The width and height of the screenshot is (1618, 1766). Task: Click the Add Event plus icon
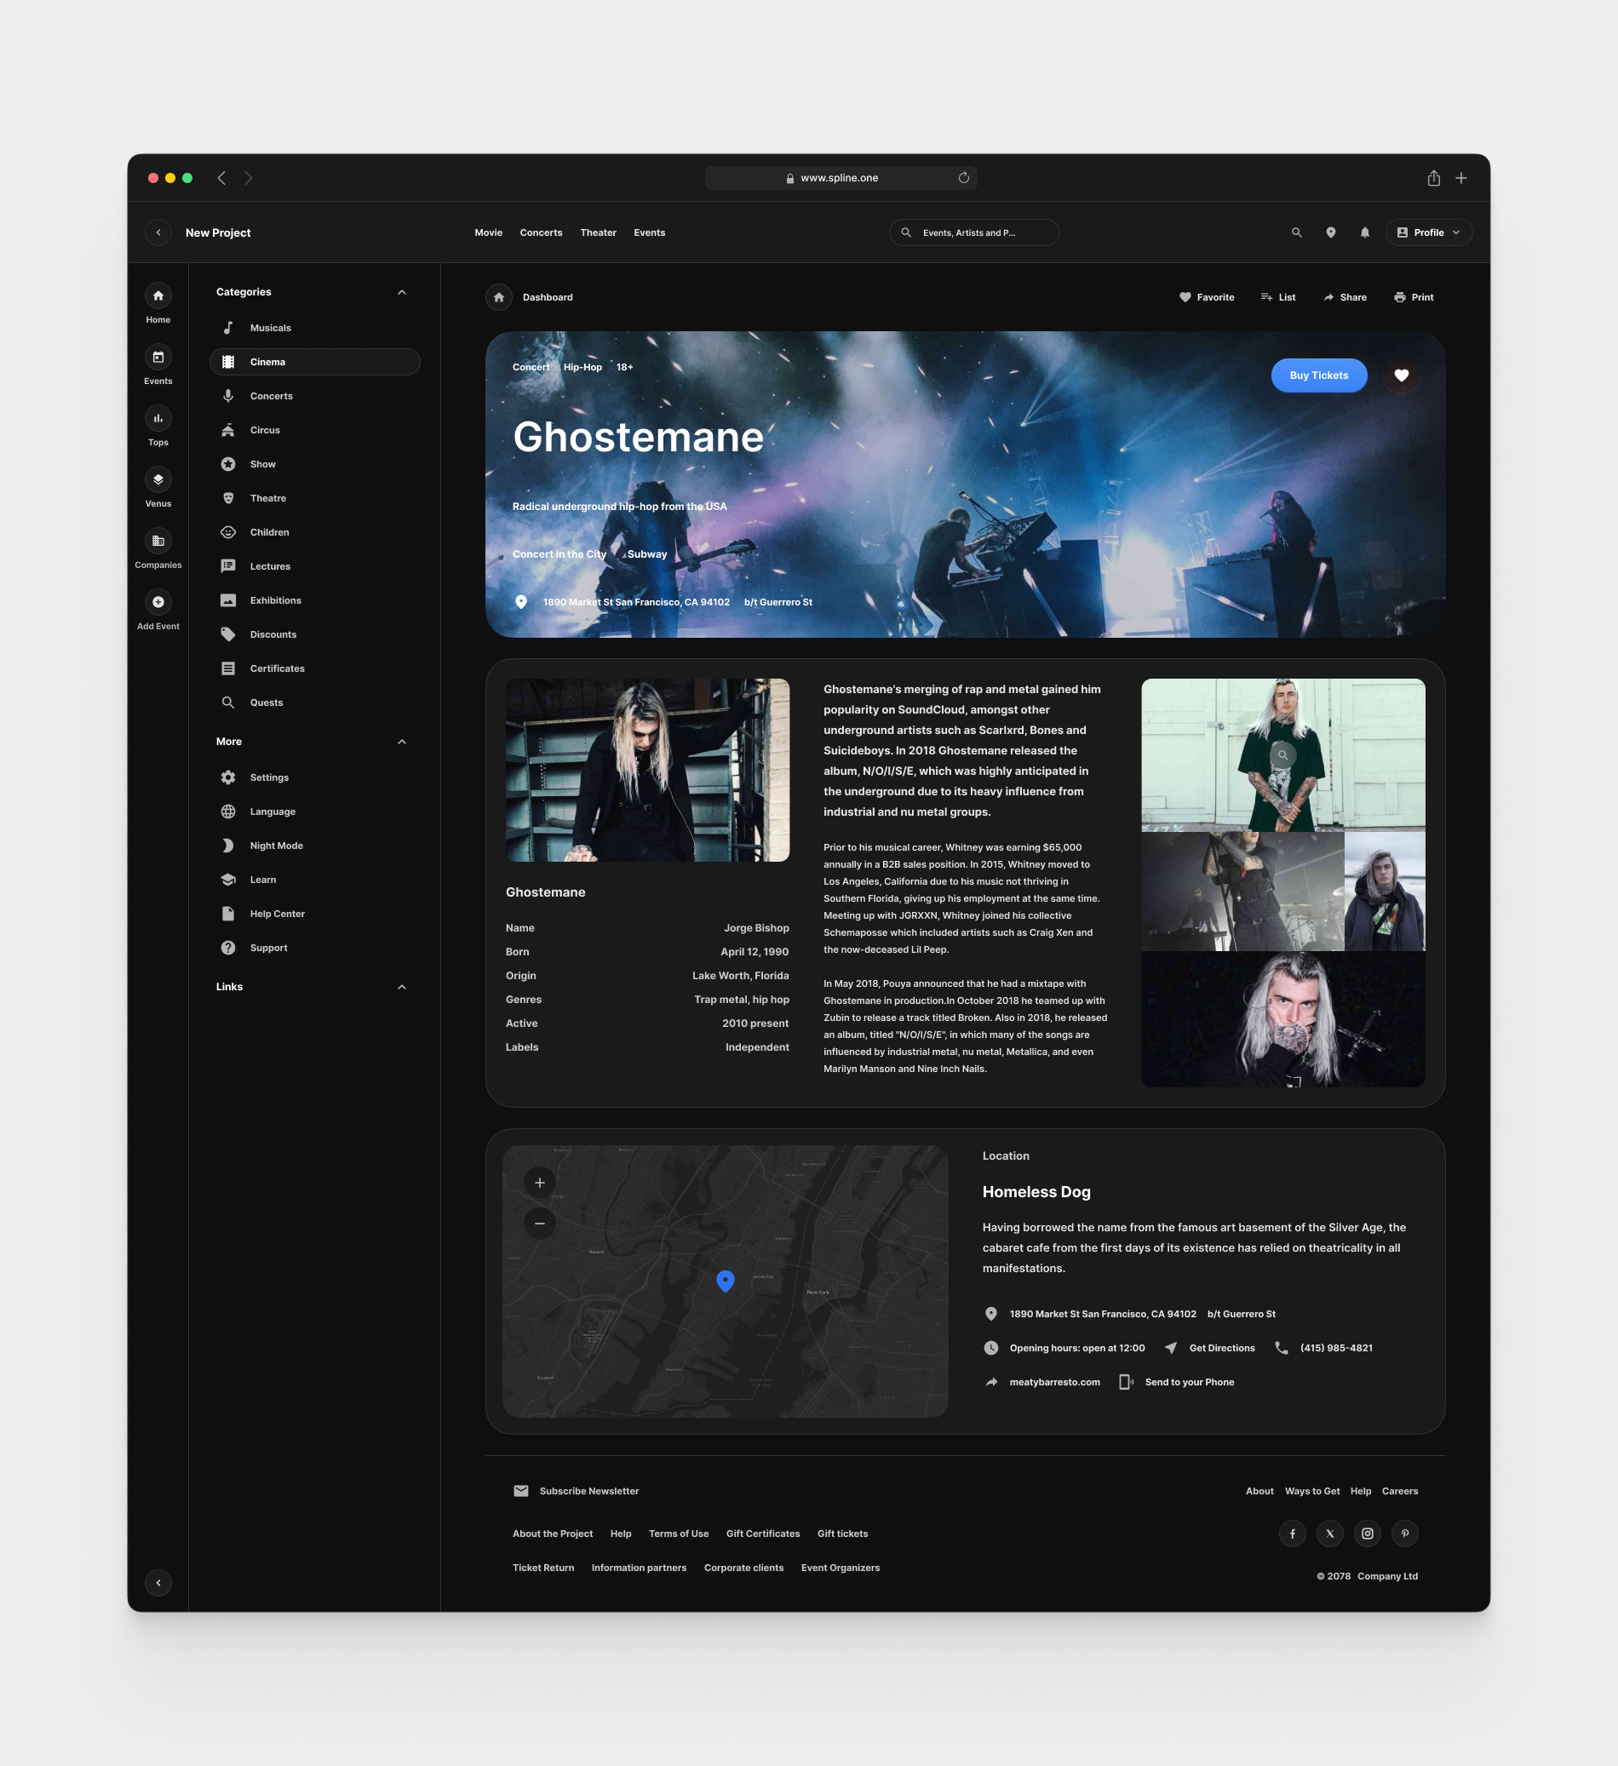(158, 603)
